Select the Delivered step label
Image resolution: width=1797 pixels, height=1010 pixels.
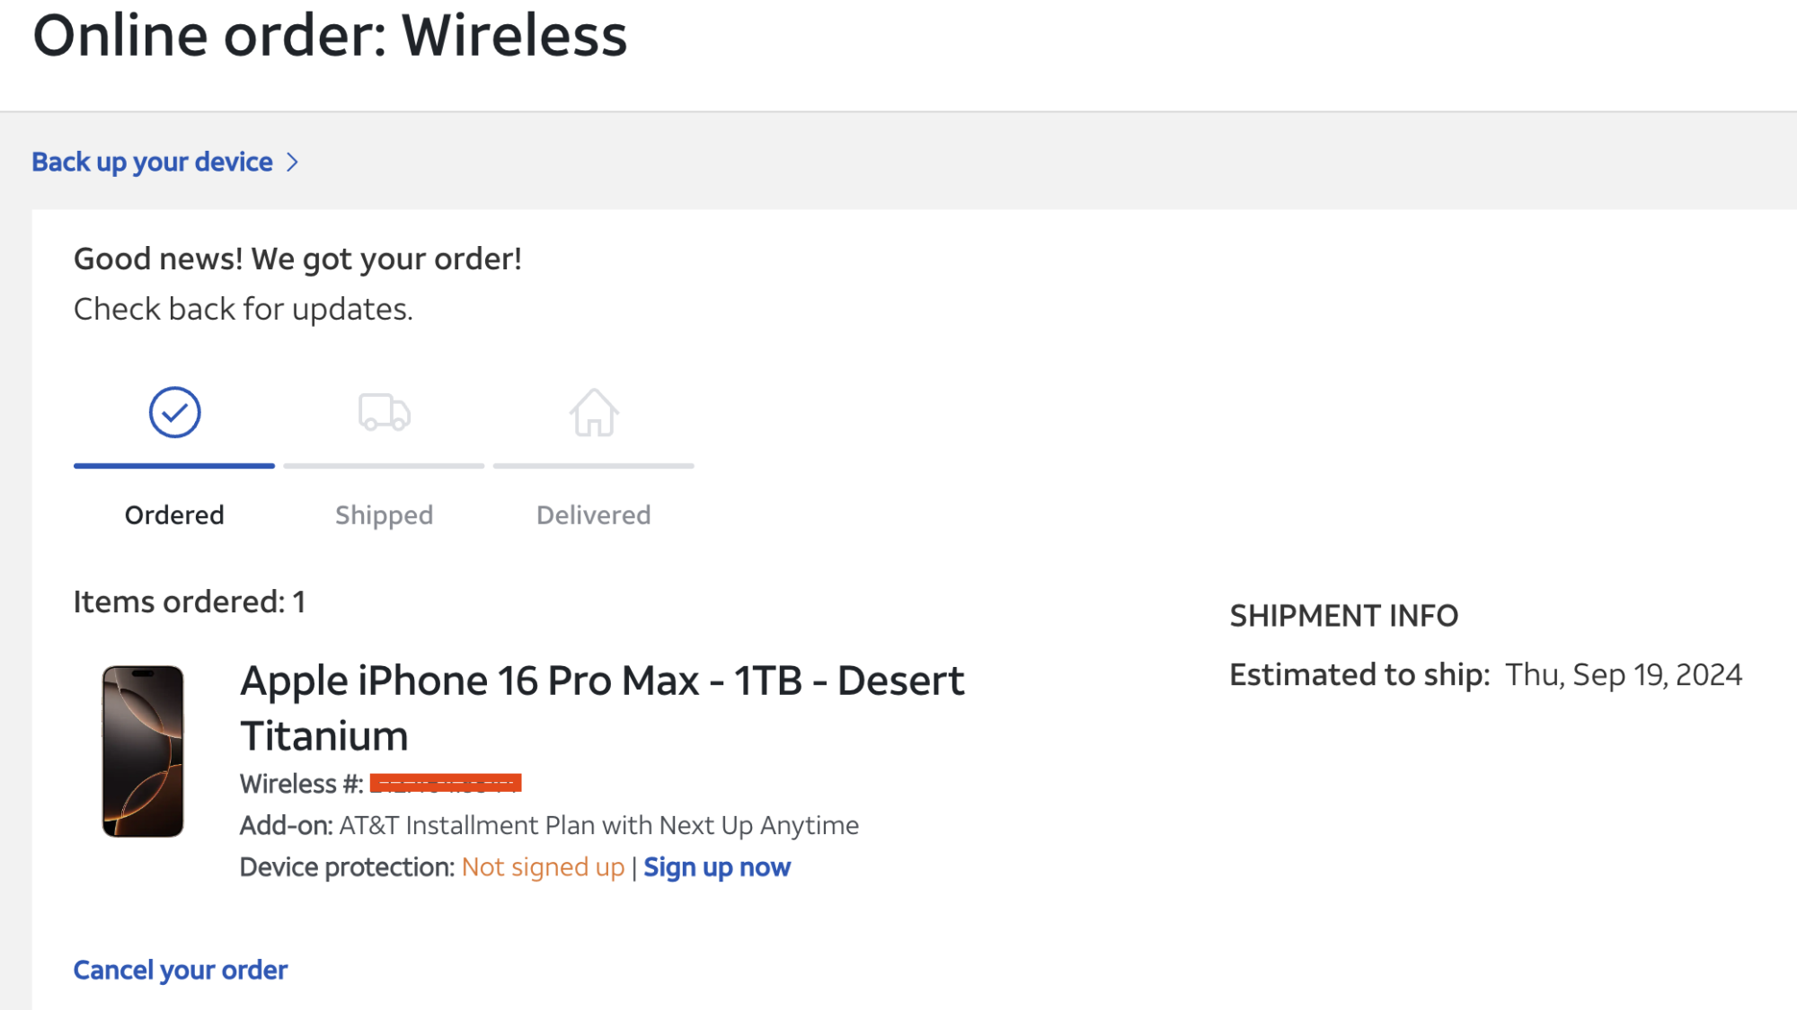(x=594, y=515)
